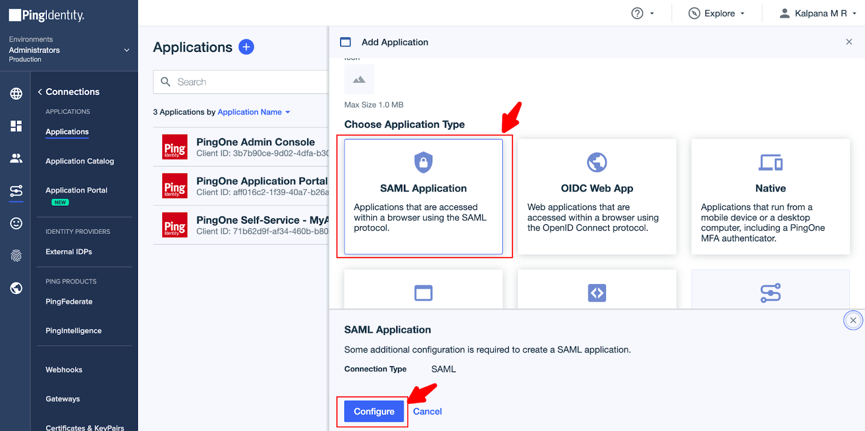Open the earth globe icon at sidebar bottom
Image resolution: width=865 pixels, height=431 pixels.
[x=16, y=288]
